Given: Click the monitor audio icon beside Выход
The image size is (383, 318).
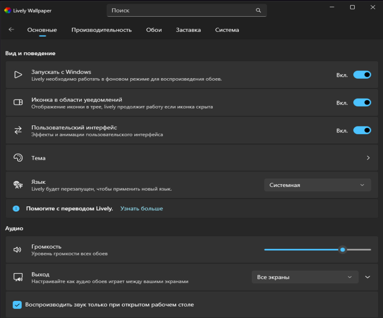Looking at the screenshot, I should pyautogui.click(x=18, y=277).
